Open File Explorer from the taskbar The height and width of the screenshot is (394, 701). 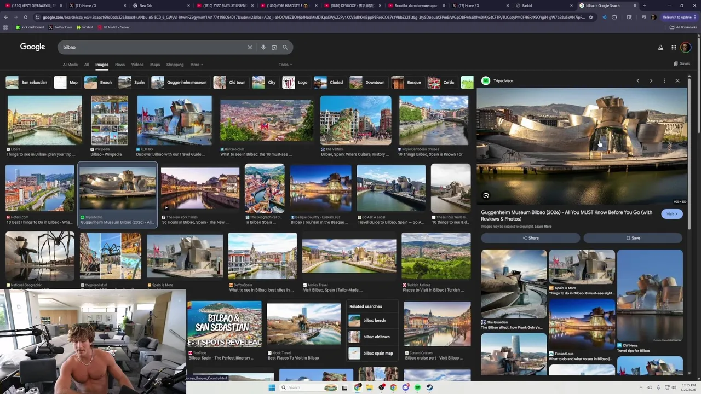coord(369,387)
